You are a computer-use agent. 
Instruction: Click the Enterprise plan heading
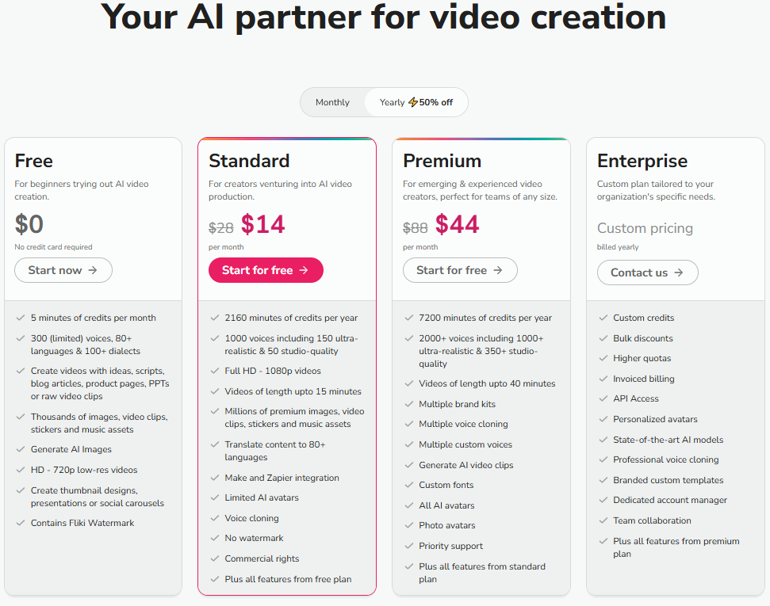point(643,161)
